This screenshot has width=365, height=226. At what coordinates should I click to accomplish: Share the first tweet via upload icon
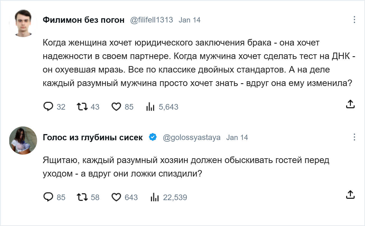350,104
